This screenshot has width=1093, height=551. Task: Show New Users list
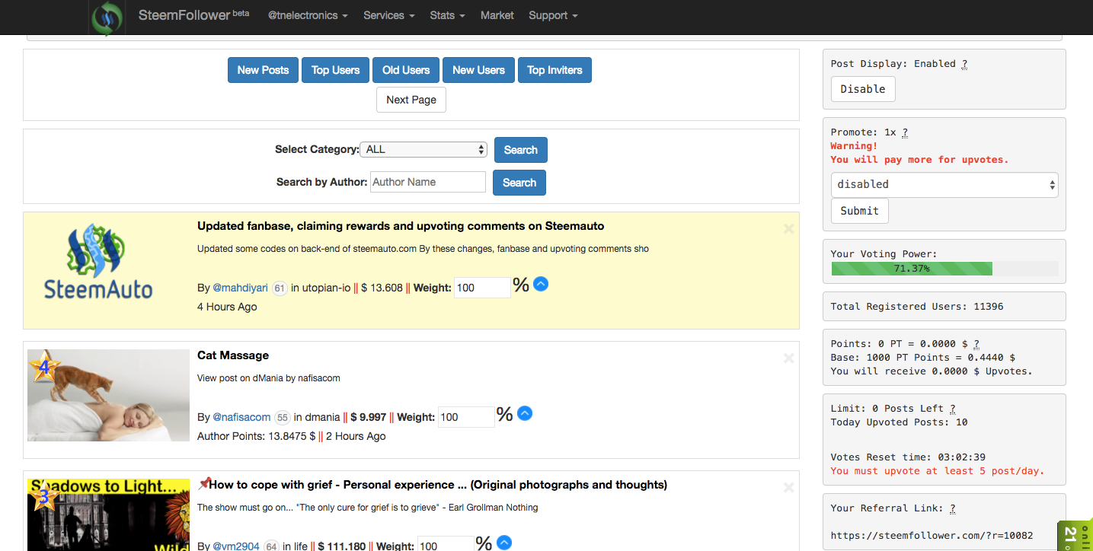point(478,70)
